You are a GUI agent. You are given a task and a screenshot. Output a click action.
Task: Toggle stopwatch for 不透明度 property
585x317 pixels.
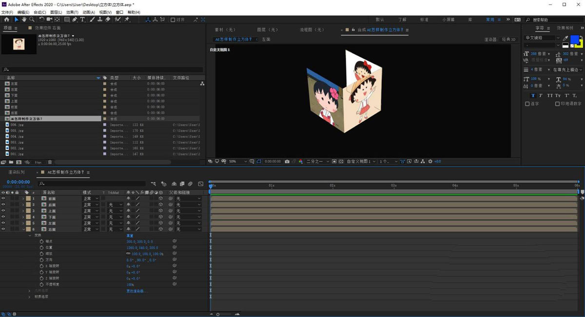(41, 284)
